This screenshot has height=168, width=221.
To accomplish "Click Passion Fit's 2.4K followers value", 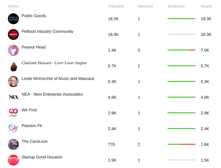I will pos(112,129).
